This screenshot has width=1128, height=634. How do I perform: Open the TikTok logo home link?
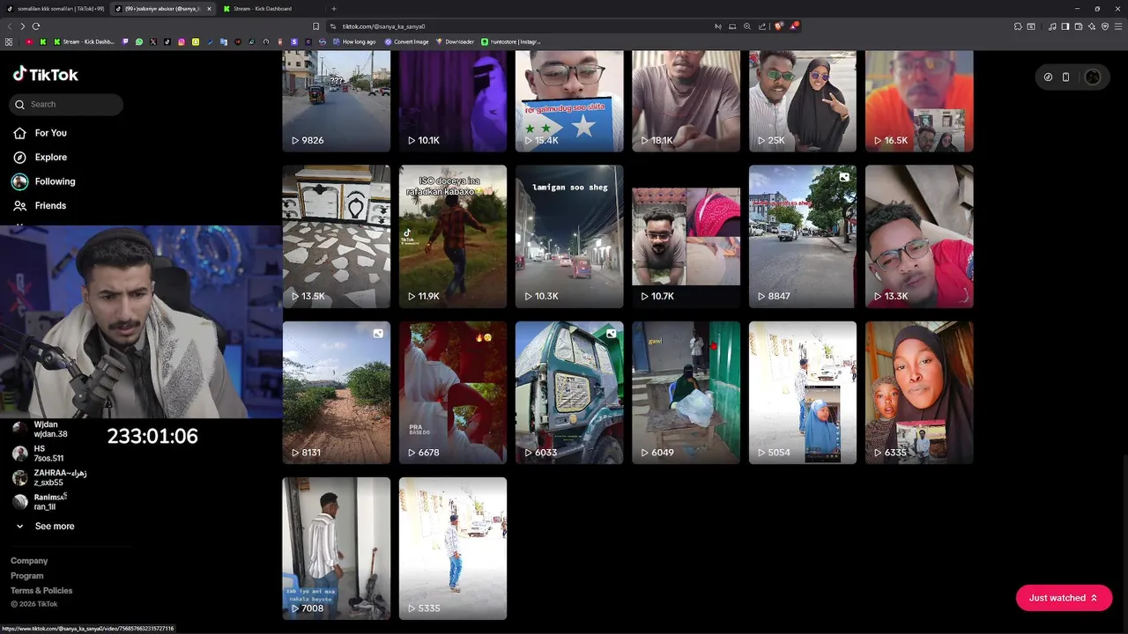(x=45, y=74)
